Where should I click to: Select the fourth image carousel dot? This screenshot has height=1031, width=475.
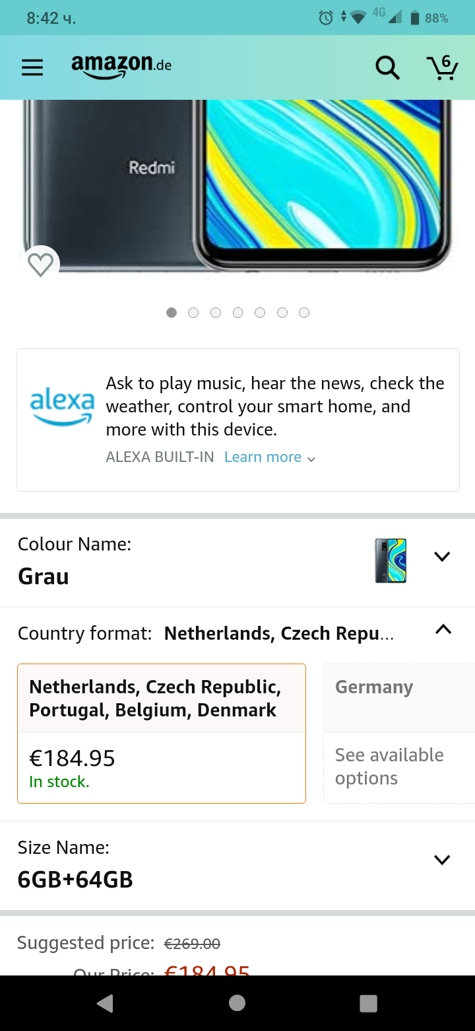pos(237,313)
